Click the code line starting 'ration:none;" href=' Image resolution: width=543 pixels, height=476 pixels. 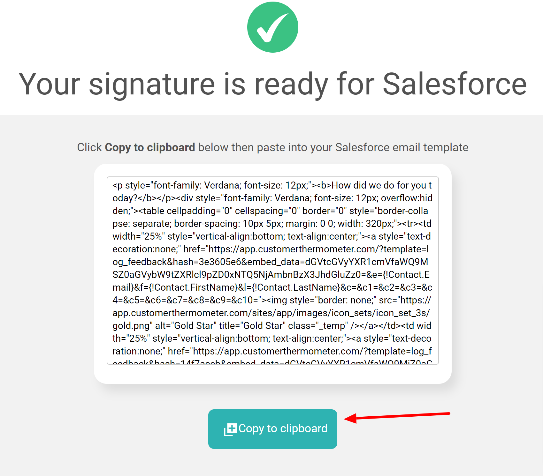coord(272,351)
